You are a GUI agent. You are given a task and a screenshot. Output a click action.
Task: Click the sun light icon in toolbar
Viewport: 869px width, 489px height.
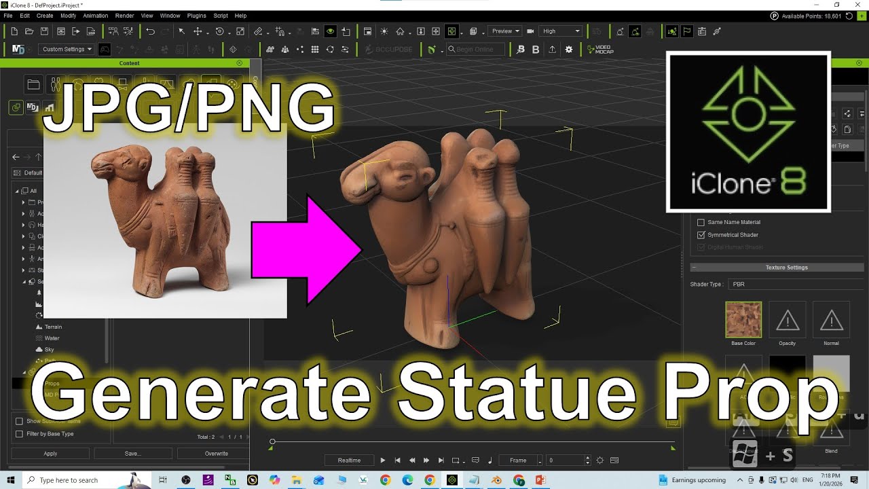[x=384, y=31]
